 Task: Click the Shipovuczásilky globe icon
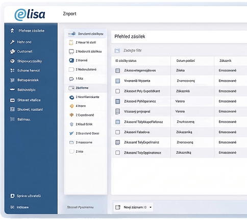point(12,61)
